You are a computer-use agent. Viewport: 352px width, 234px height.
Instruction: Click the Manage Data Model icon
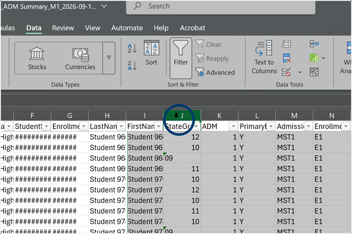click(314, 72)
